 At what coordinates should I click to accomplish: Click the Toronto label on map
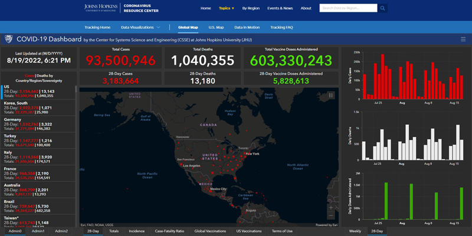tap(244, 148)
